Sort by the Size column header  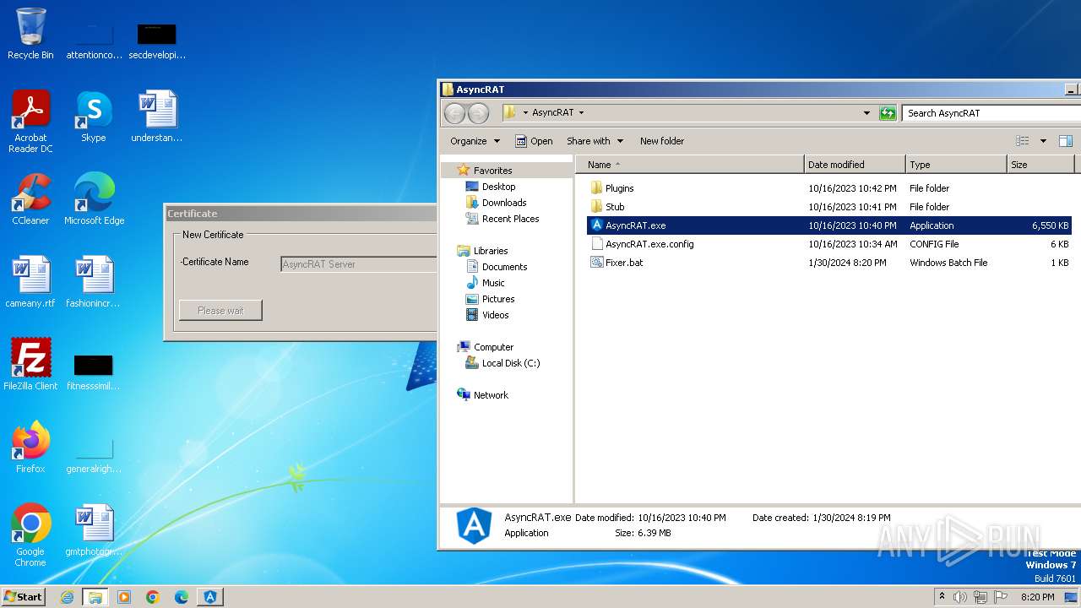1040,165
